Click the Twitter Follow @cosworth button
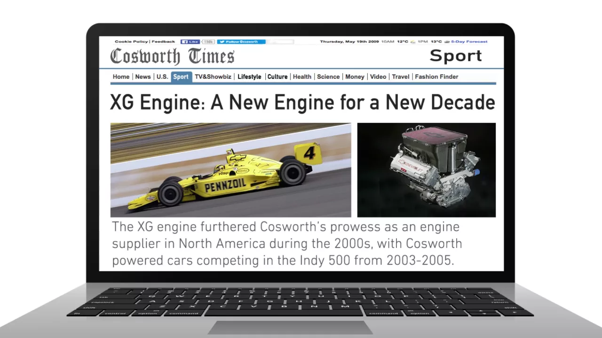 [241, 42]
